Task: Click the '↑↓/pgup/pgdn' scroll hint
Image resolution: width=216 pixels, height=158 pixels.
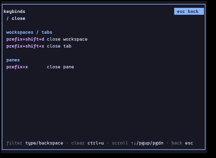Action: (x=147, y=143)
